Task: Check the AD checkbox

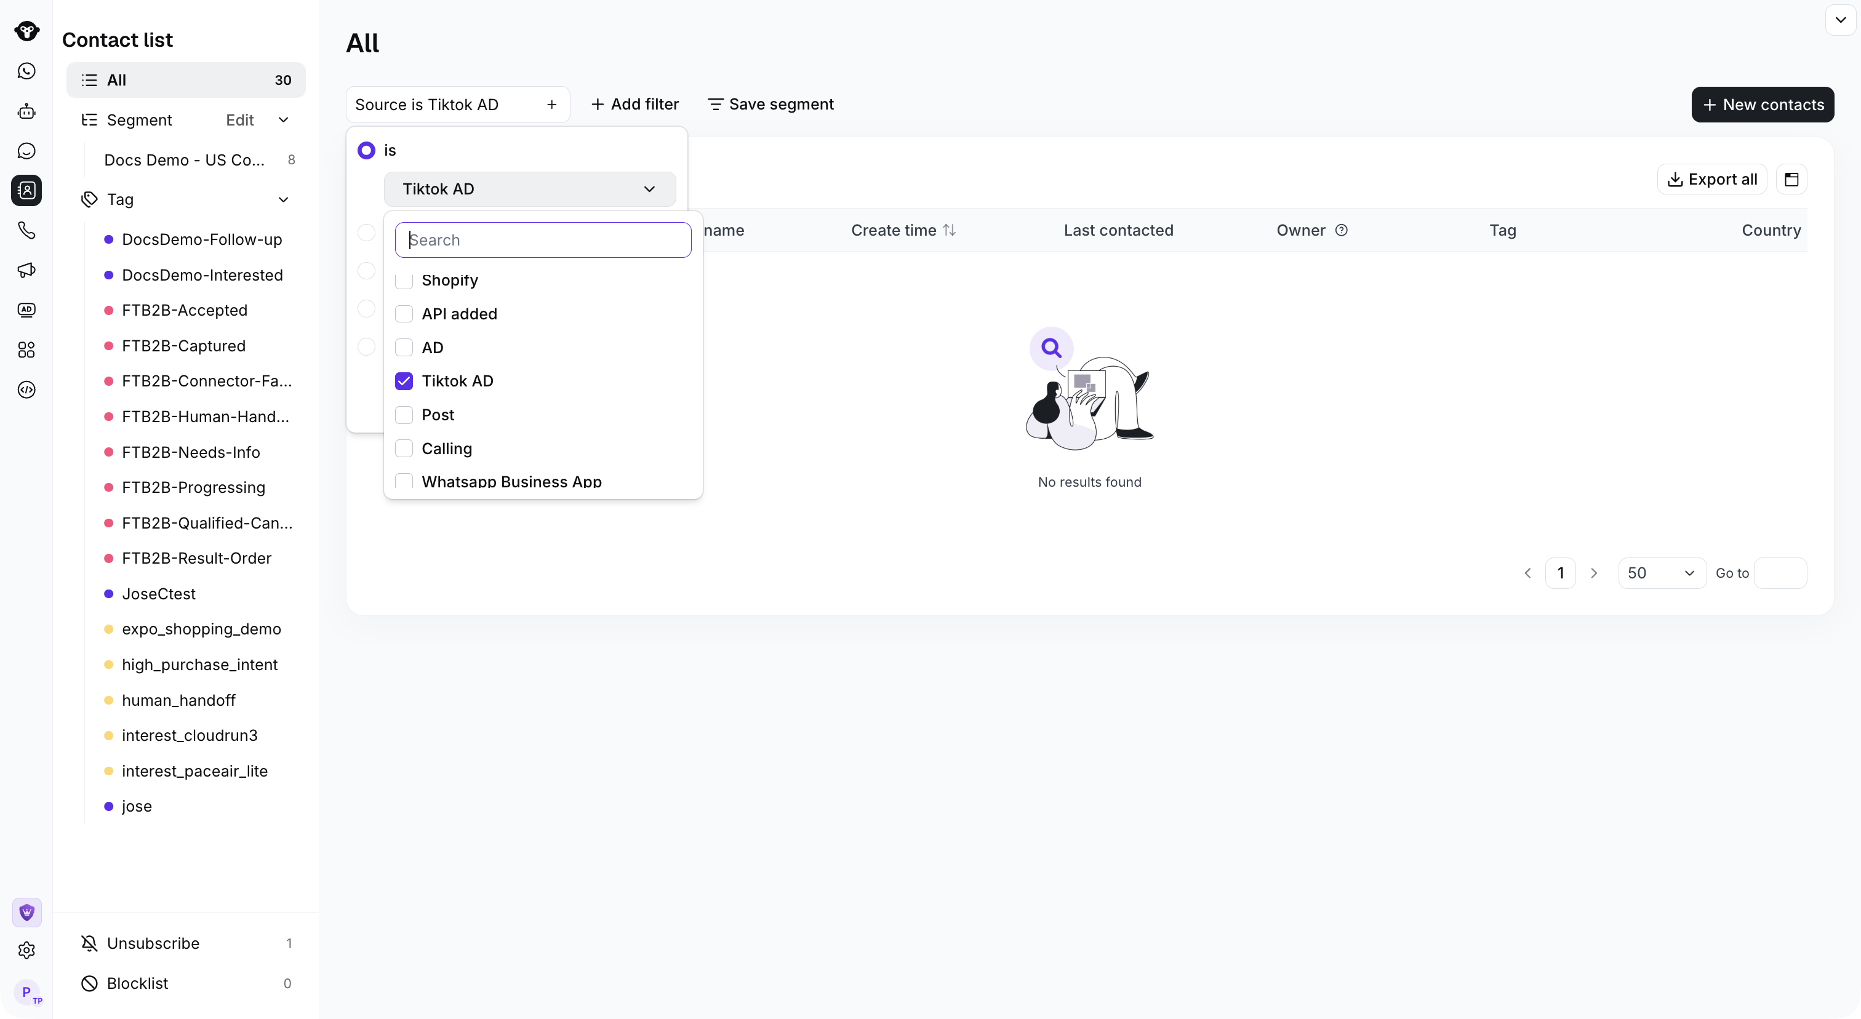Action: click(404, 348)
